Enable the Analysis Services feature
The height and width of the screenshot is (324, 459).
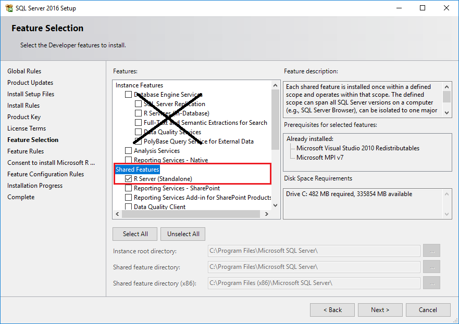pos(128,150)
